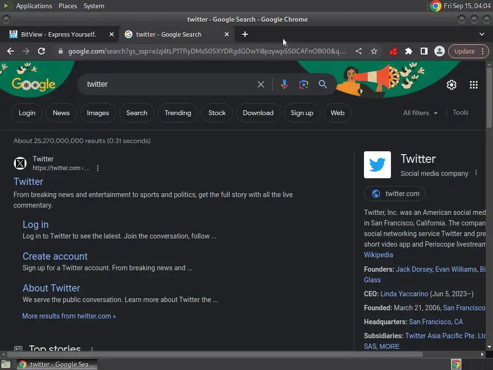This screenshot has width=493, height=370.
Task: Focus the search field containing twitter
Action: (170, 84)
